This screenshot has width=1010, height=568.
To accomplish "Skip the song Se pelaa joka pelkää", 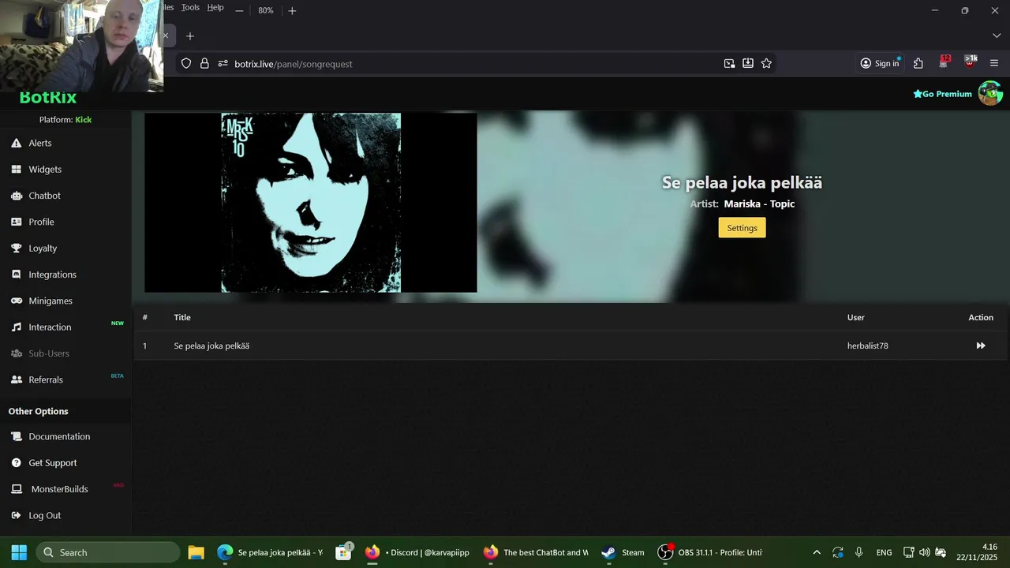I will (981, 346).
